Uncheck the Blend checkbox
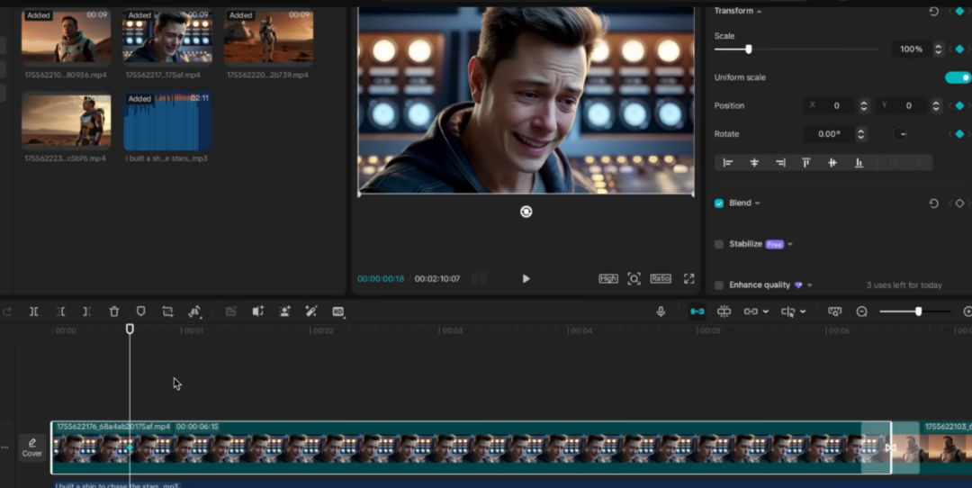Image resolution: width=972 pixels, height=488 pixels. pyautogui.click(x=719, y=203)
